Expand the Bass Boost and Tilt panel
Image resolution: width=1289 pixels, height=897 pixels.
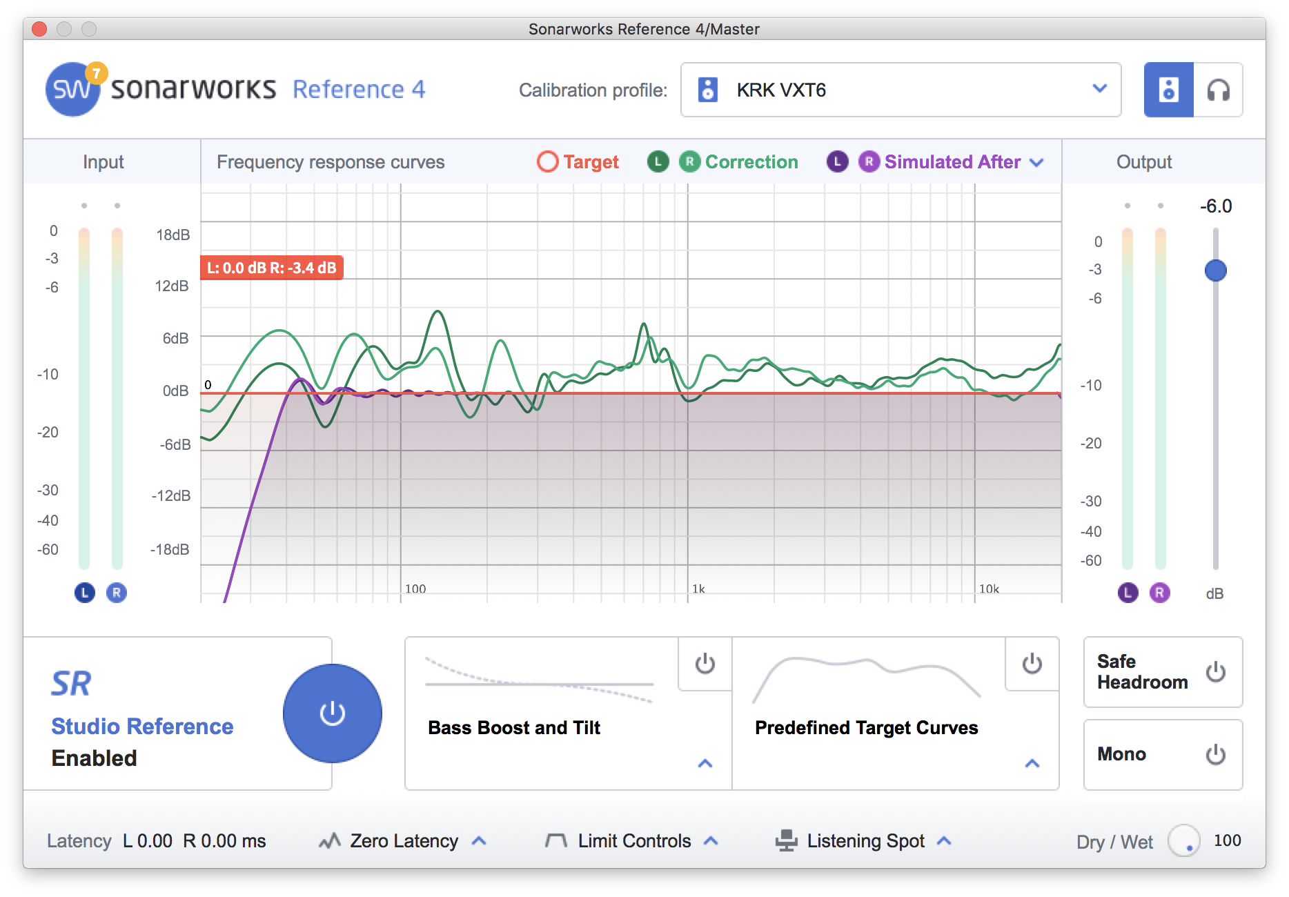pos(705,763)
